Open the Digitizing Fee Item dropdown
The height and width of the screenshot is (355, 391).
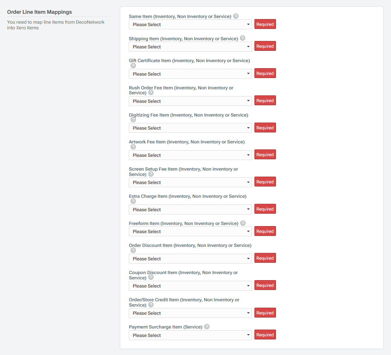pos(190,128)
